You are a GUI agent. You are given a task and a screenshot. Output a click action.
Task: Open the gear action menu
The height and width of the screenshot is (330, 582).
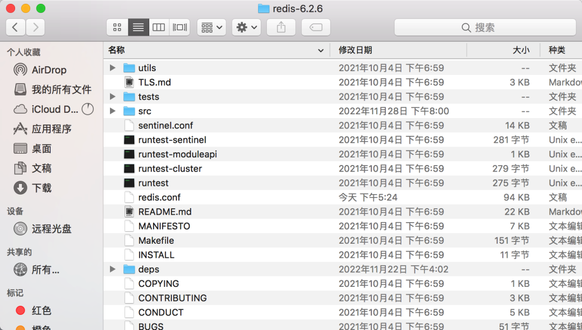(246, 27)
